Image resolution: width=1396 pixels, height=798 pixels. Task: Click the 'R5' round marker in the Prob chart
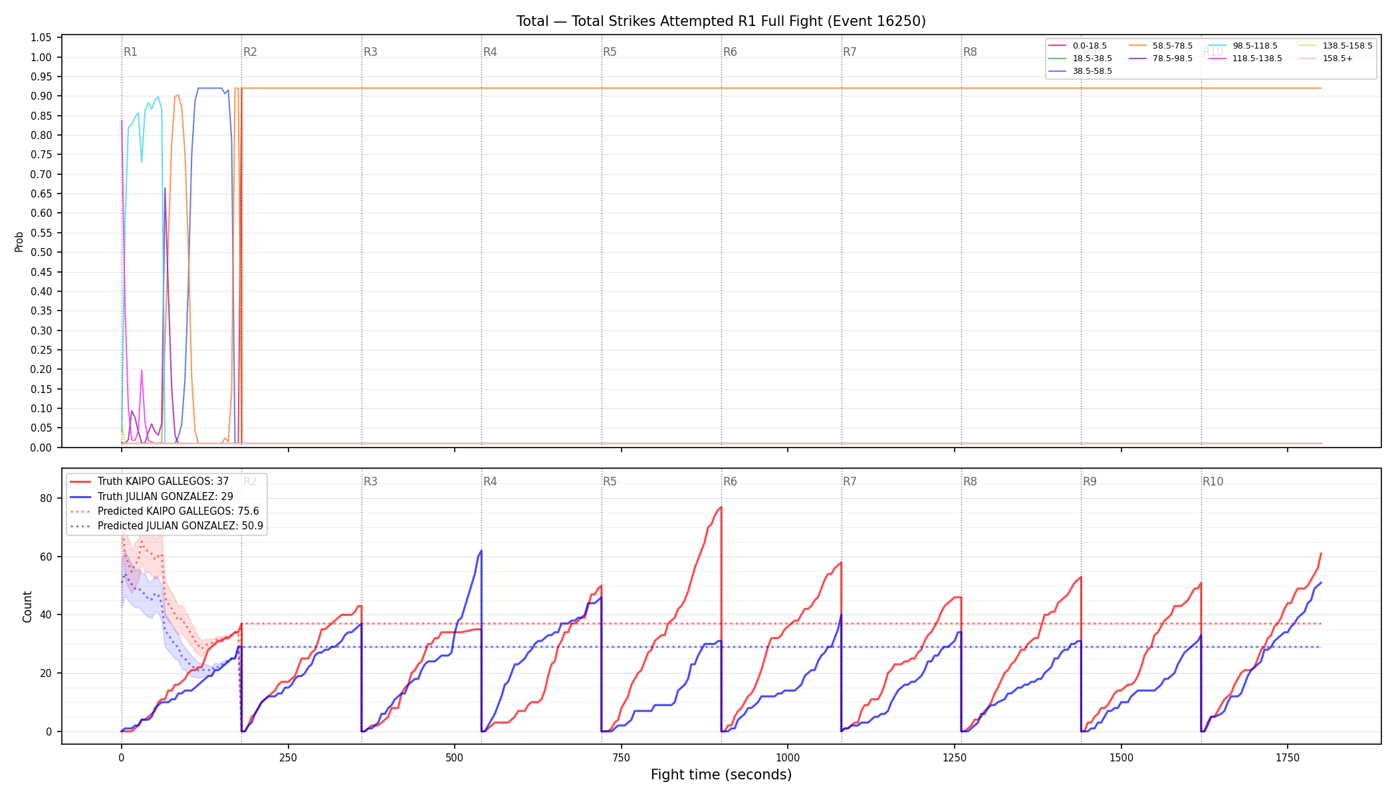[610, 52]
